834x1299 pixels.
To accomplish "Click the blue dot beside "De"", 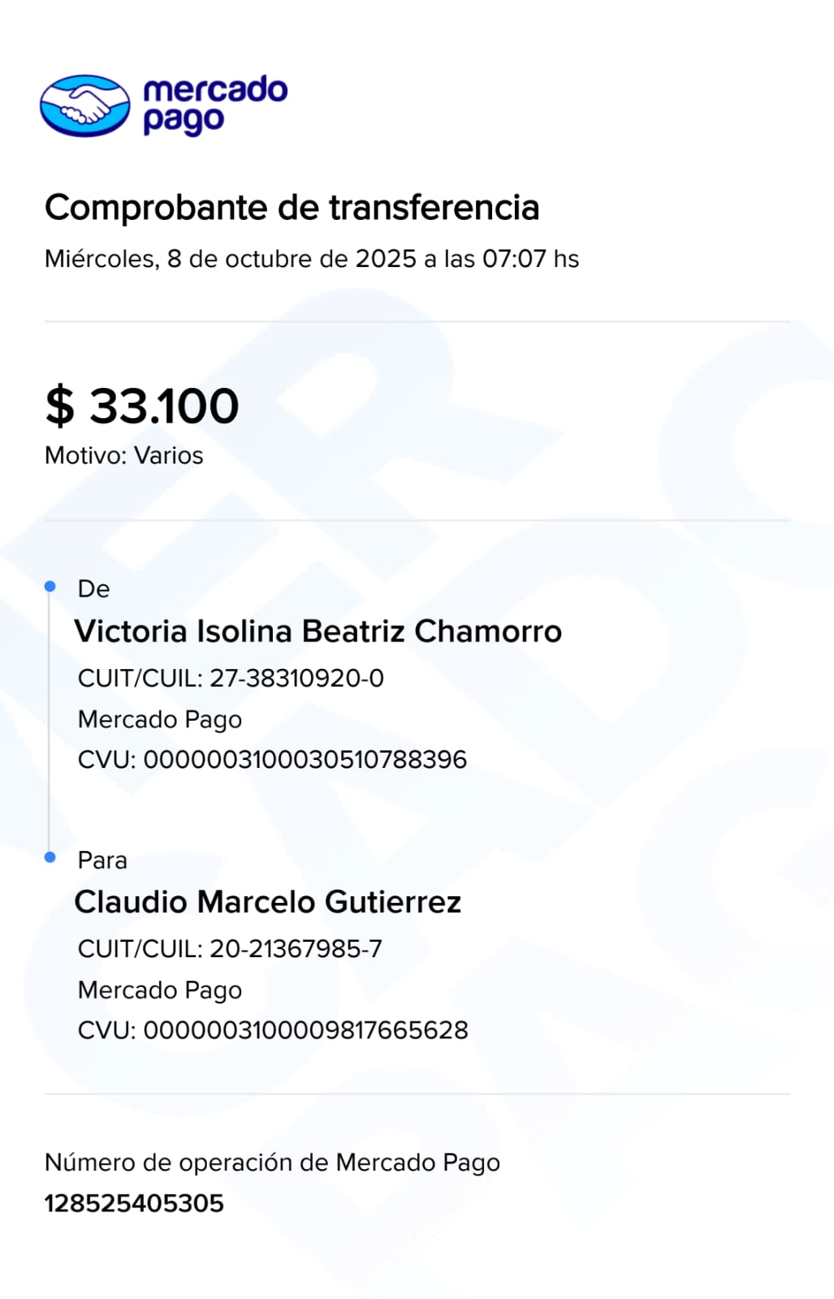I will pos(50,586).
